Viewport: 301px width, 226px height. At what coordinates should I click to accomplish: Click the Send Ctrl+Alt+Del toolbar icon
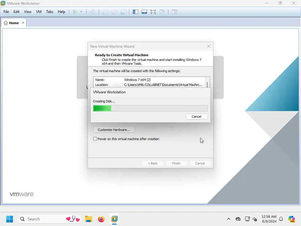click(92, 12)
